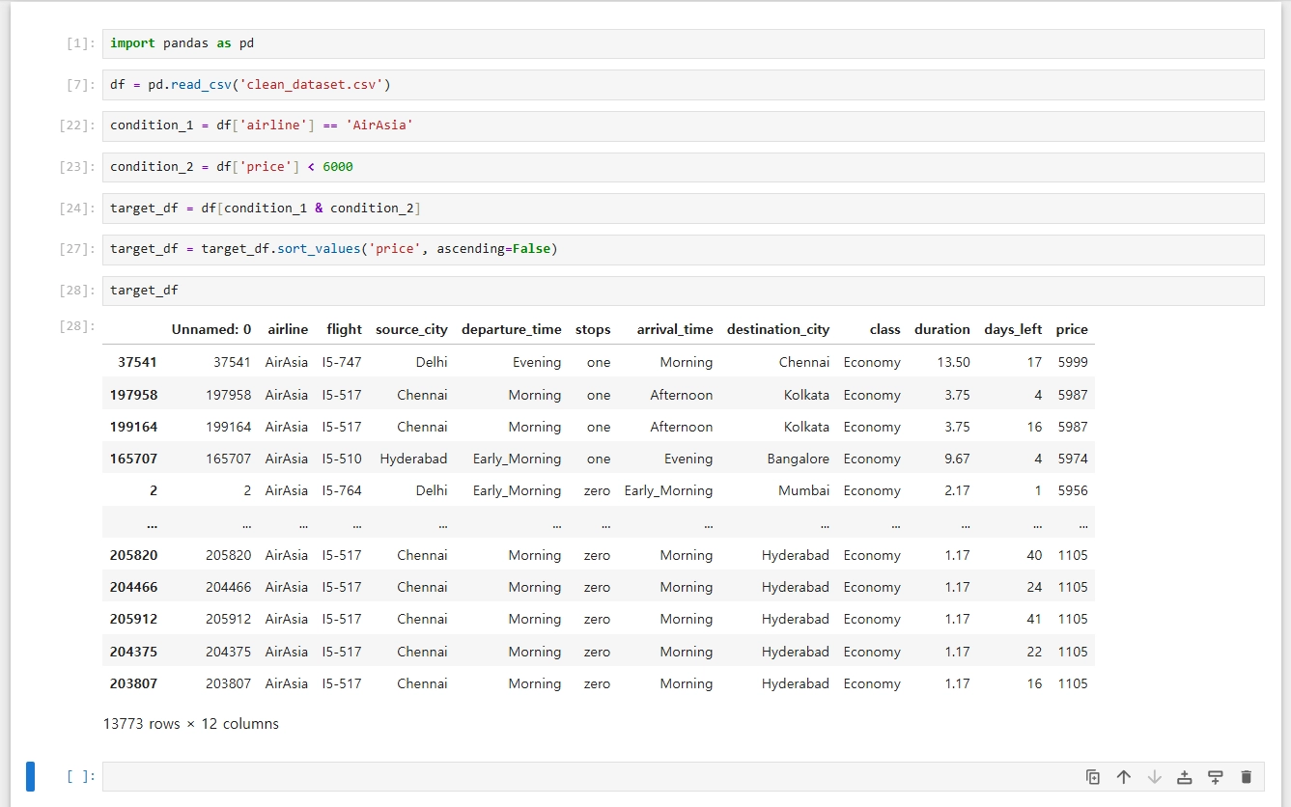Select the bold row index 204375
The width and height of the screenshot is (1291, 807).
point(134,652)
